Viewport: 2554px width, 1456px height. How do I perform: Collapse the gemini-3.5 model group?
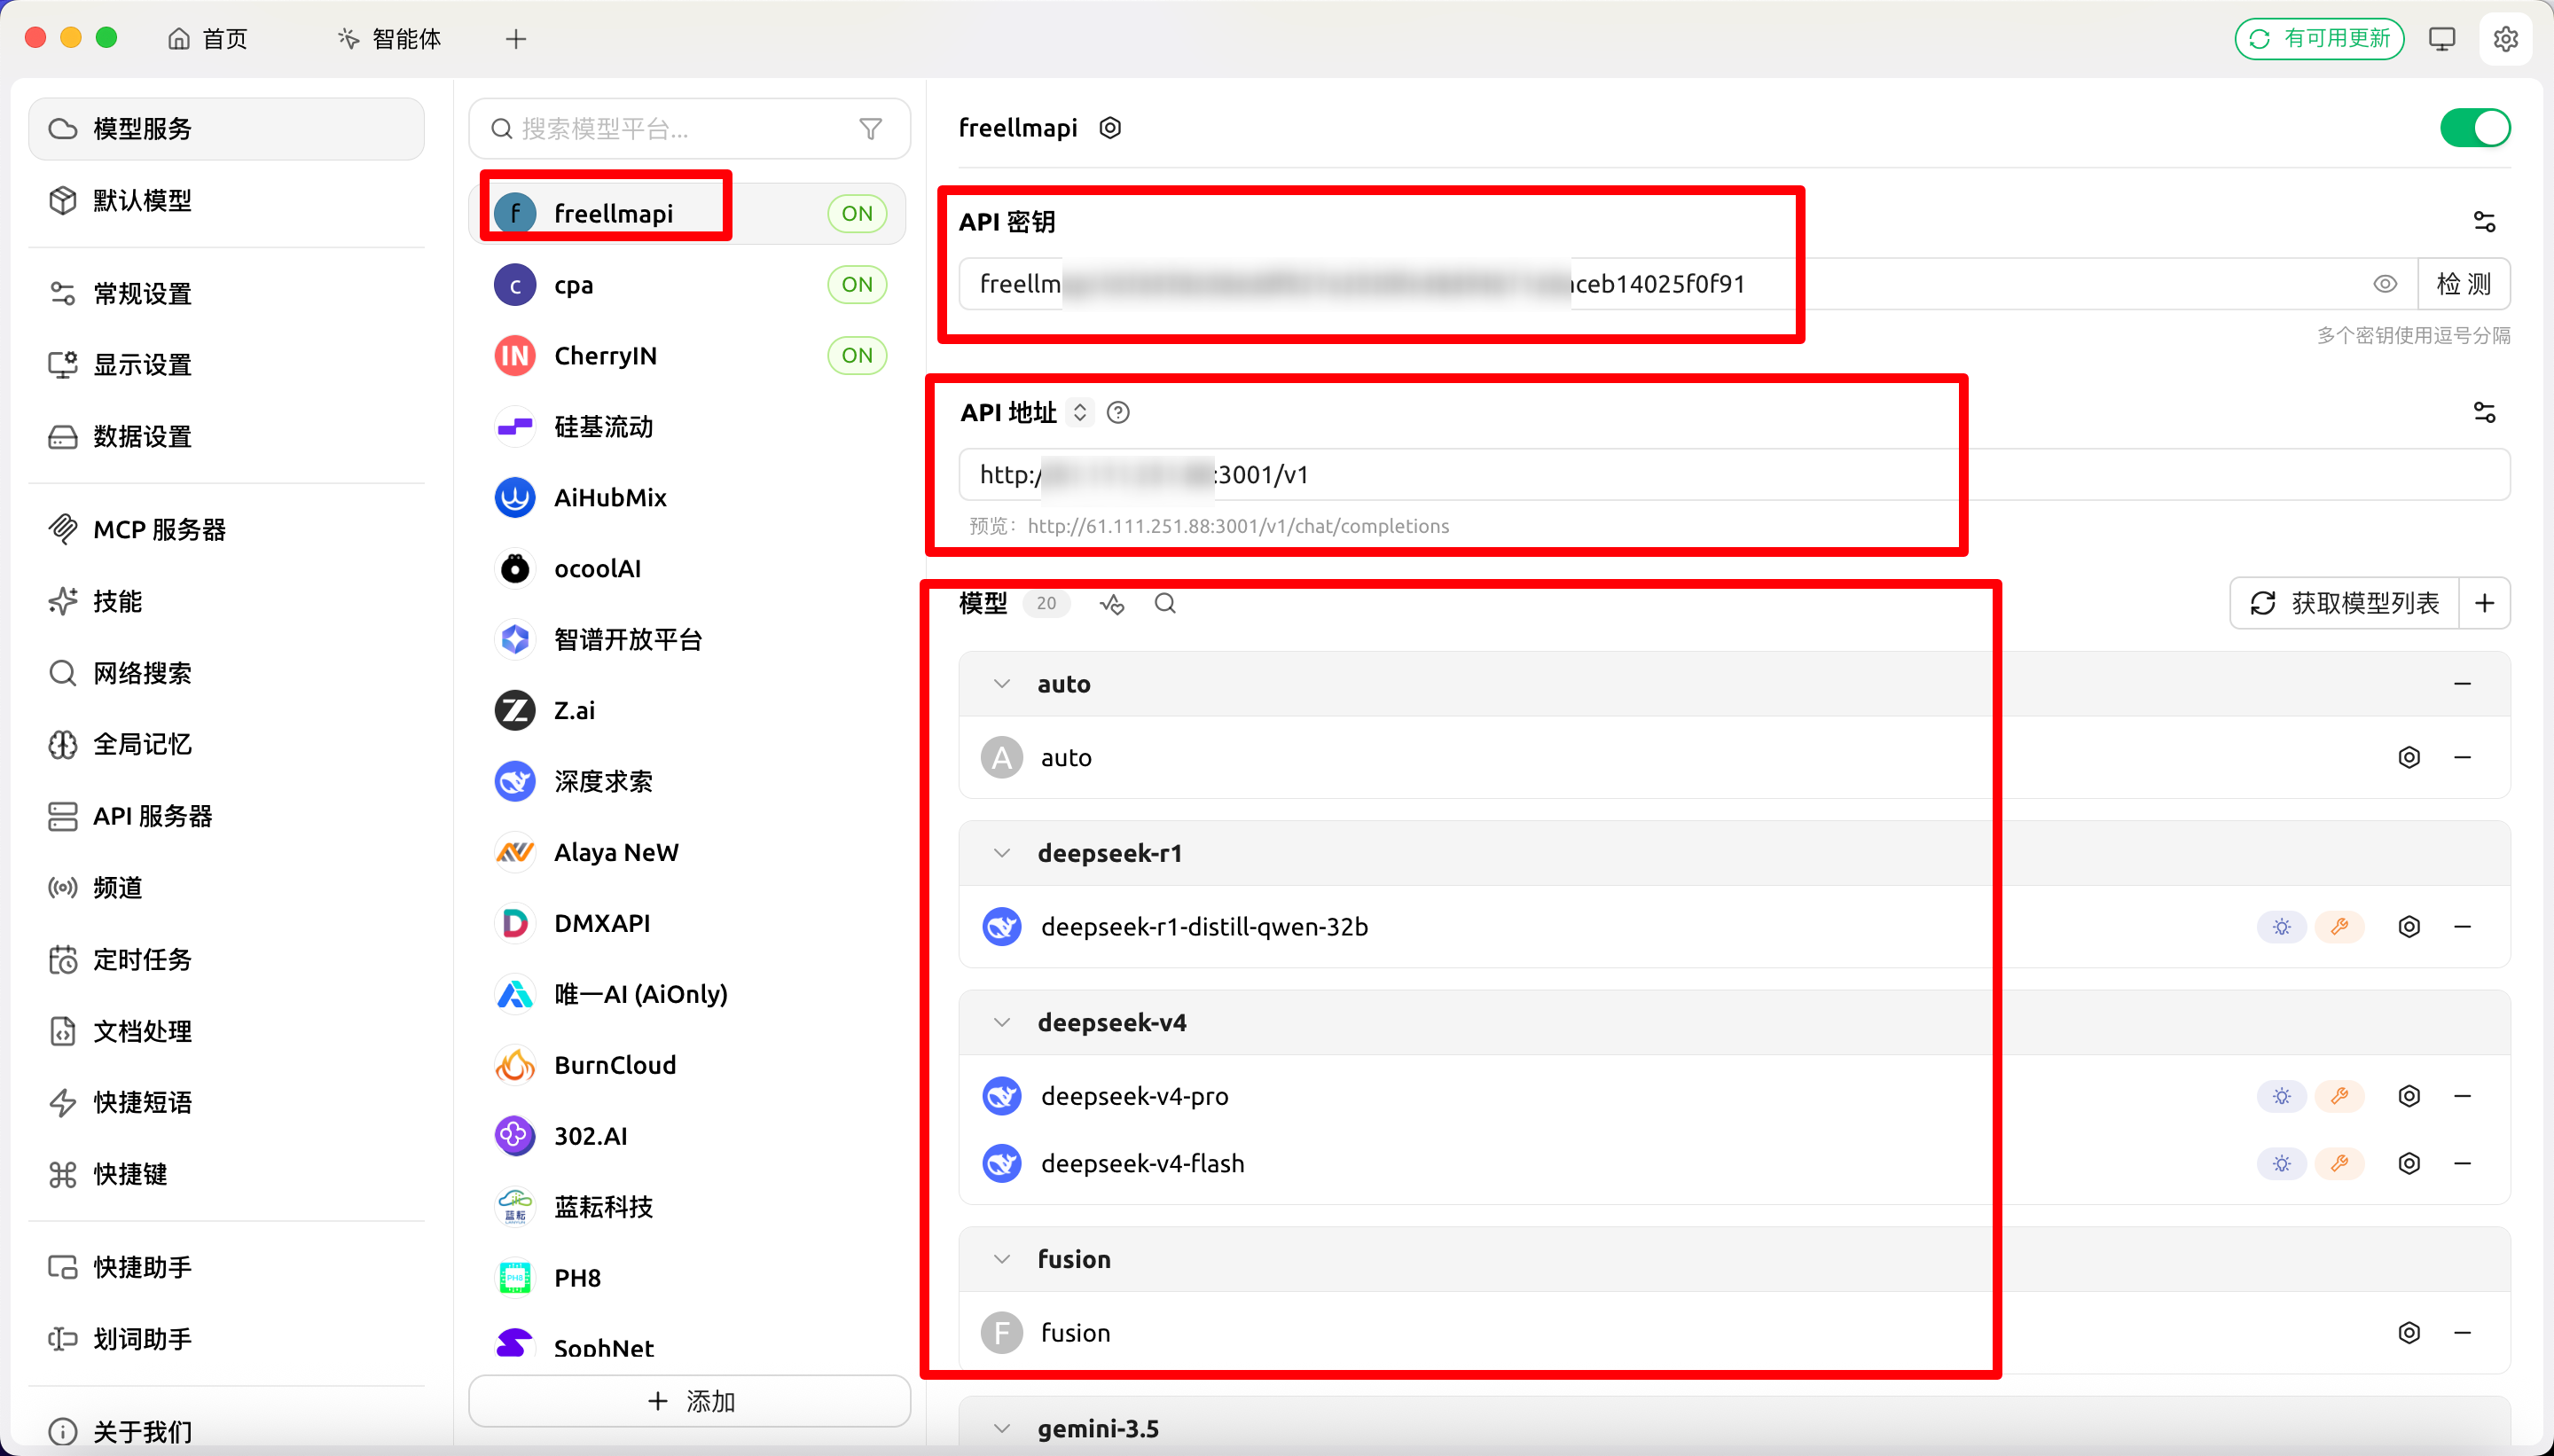click(1001, 1428)
